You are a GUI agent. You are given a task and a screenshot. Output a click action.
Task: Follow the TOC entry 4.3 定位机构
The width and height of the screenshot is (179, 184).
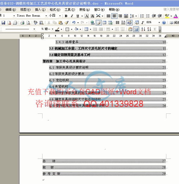(x=108, y=80)
